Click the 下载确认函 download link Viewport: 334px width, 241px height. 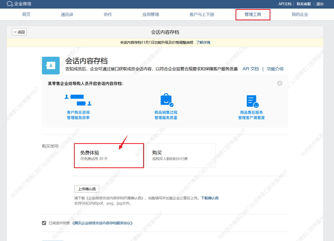point(210,198)
